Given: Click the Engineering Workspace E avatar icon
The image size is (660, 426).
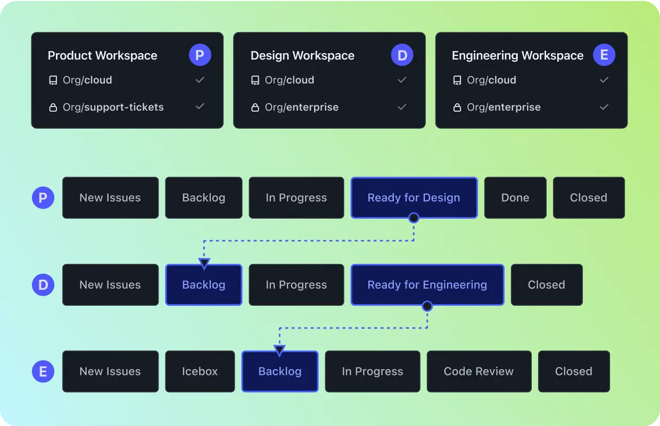Looking at the screenshot, I should [604, 54].
